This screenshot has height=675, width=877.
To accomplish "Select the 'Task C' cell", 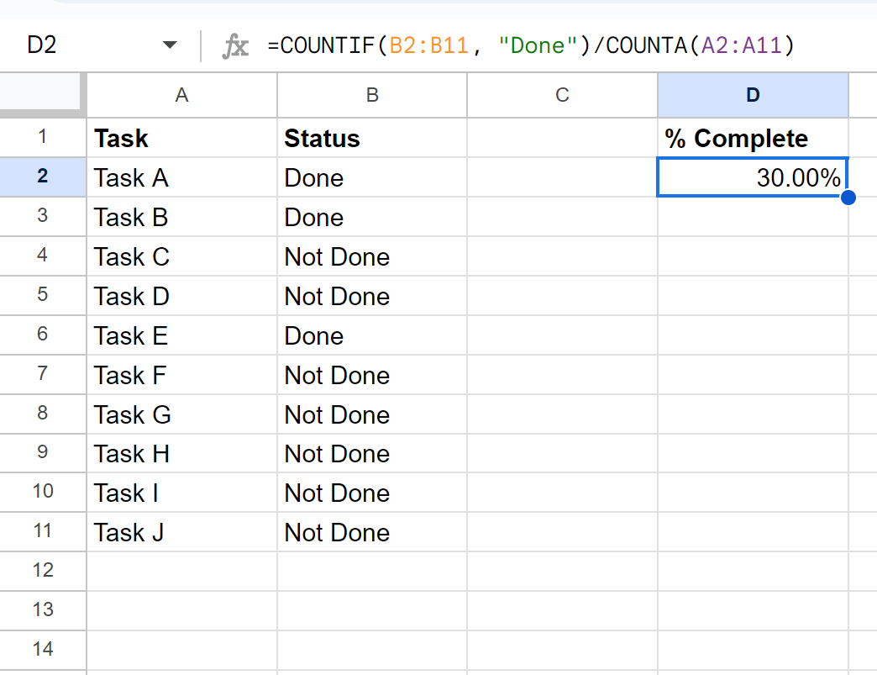I will 181,256.
